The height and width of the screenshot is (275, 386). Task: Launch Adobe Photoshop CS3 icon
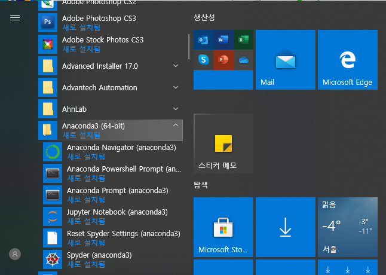coord(48,23)
